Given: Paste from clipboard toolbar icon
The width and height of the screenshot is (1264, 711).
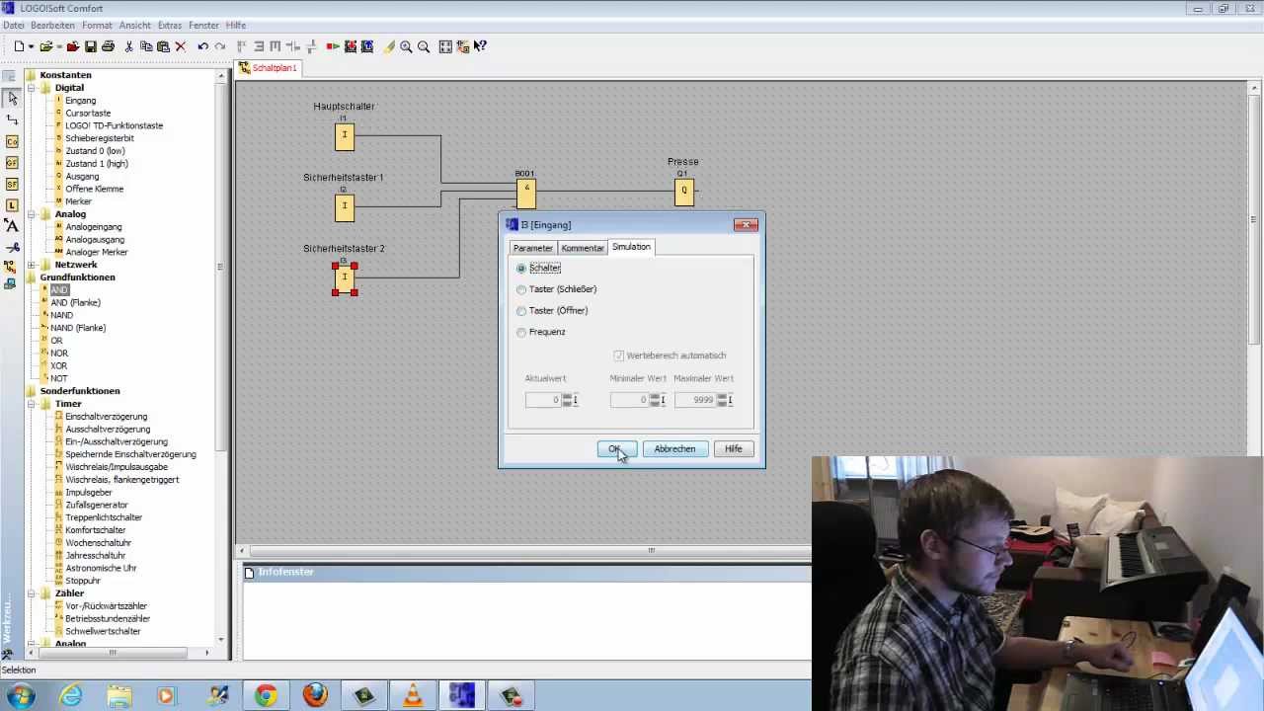Looking at the screenshot, I should (164, 46).
